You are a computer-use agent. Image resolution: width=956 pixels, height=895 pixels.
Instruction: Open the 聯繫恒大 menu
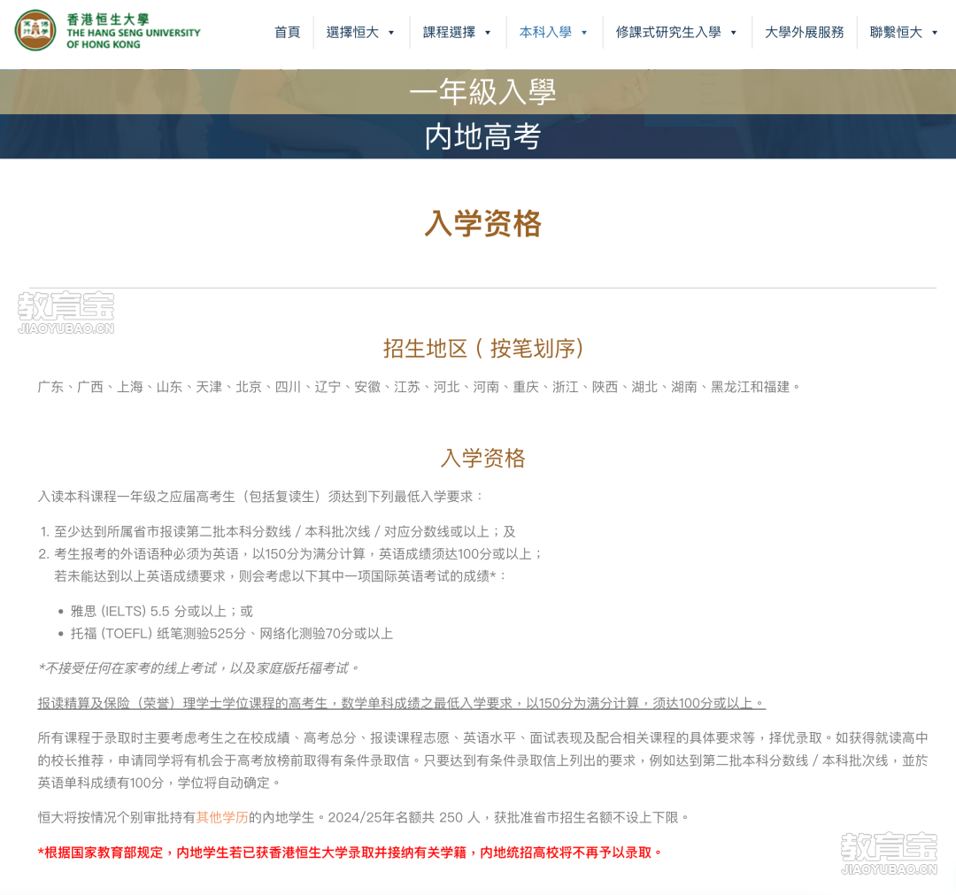pyautogui.click(x=896, y=33)
